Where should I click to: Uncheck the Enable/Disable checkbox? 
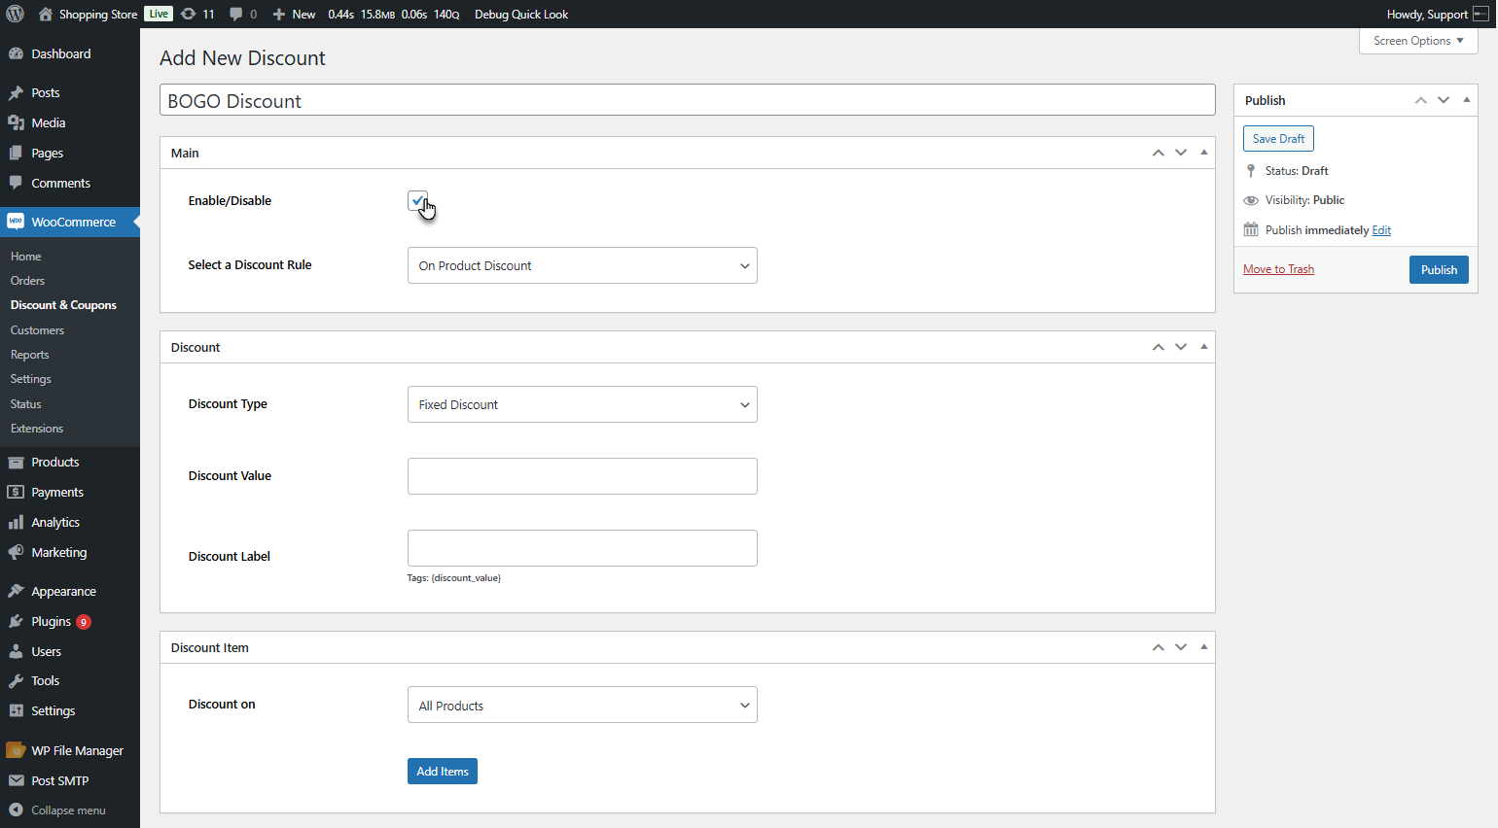point(417,200)
